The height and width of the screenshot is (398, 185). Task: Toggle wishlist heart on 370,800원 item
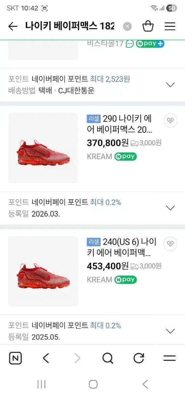point(170,120)
